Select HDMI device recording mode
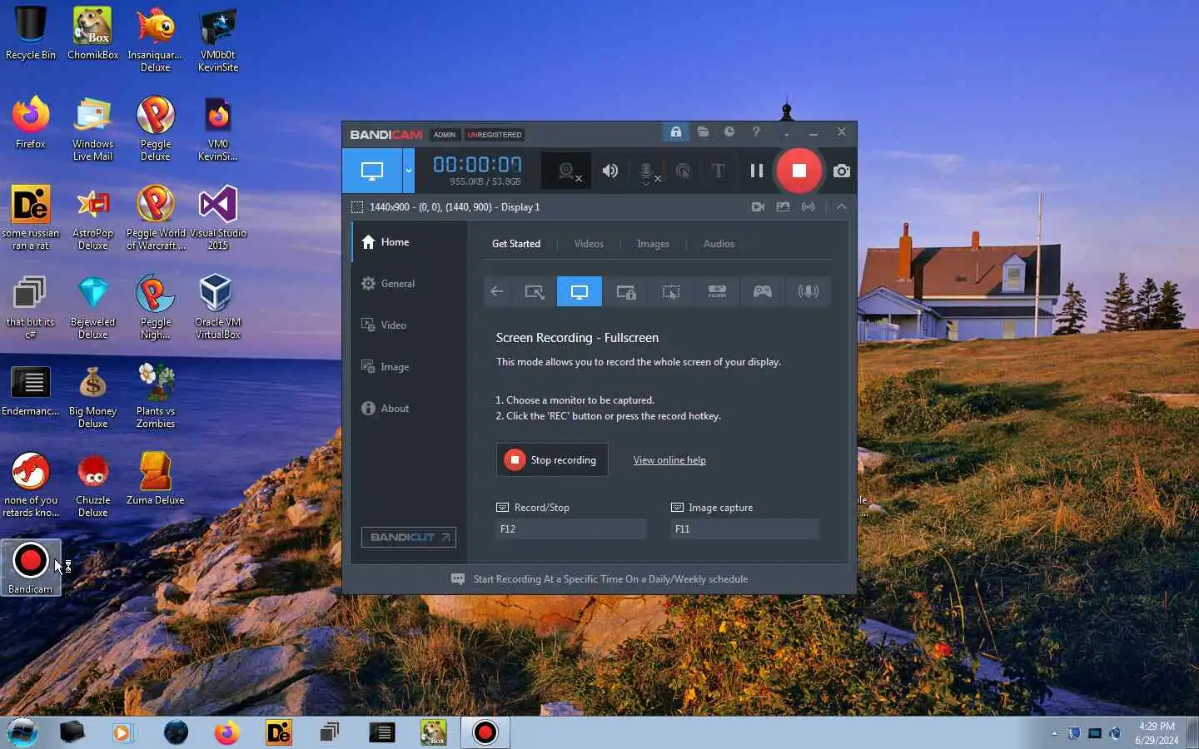Viewport: 1199px width, 749px height. tap(717, 291)
